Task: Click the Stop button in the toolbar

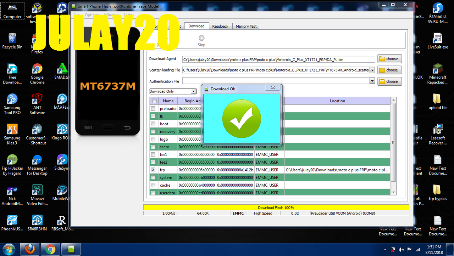Action: [x=201, y=41]
